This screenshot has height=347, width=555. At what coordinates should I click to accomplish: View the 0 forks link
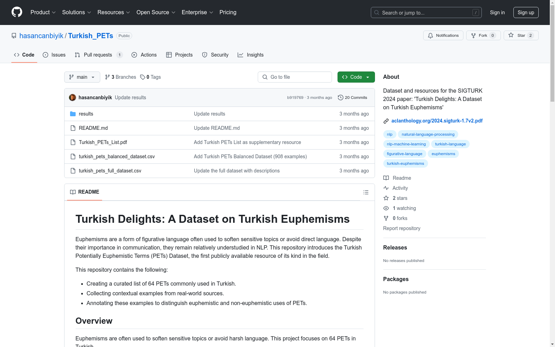[395, 218]
